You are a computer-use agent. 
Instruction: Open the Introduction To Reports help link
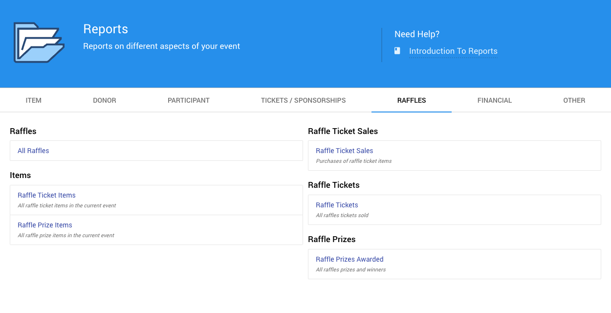point(453,51)
